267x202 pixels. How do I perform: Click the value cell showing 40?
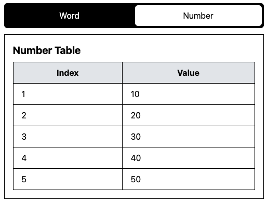(189, 158)
